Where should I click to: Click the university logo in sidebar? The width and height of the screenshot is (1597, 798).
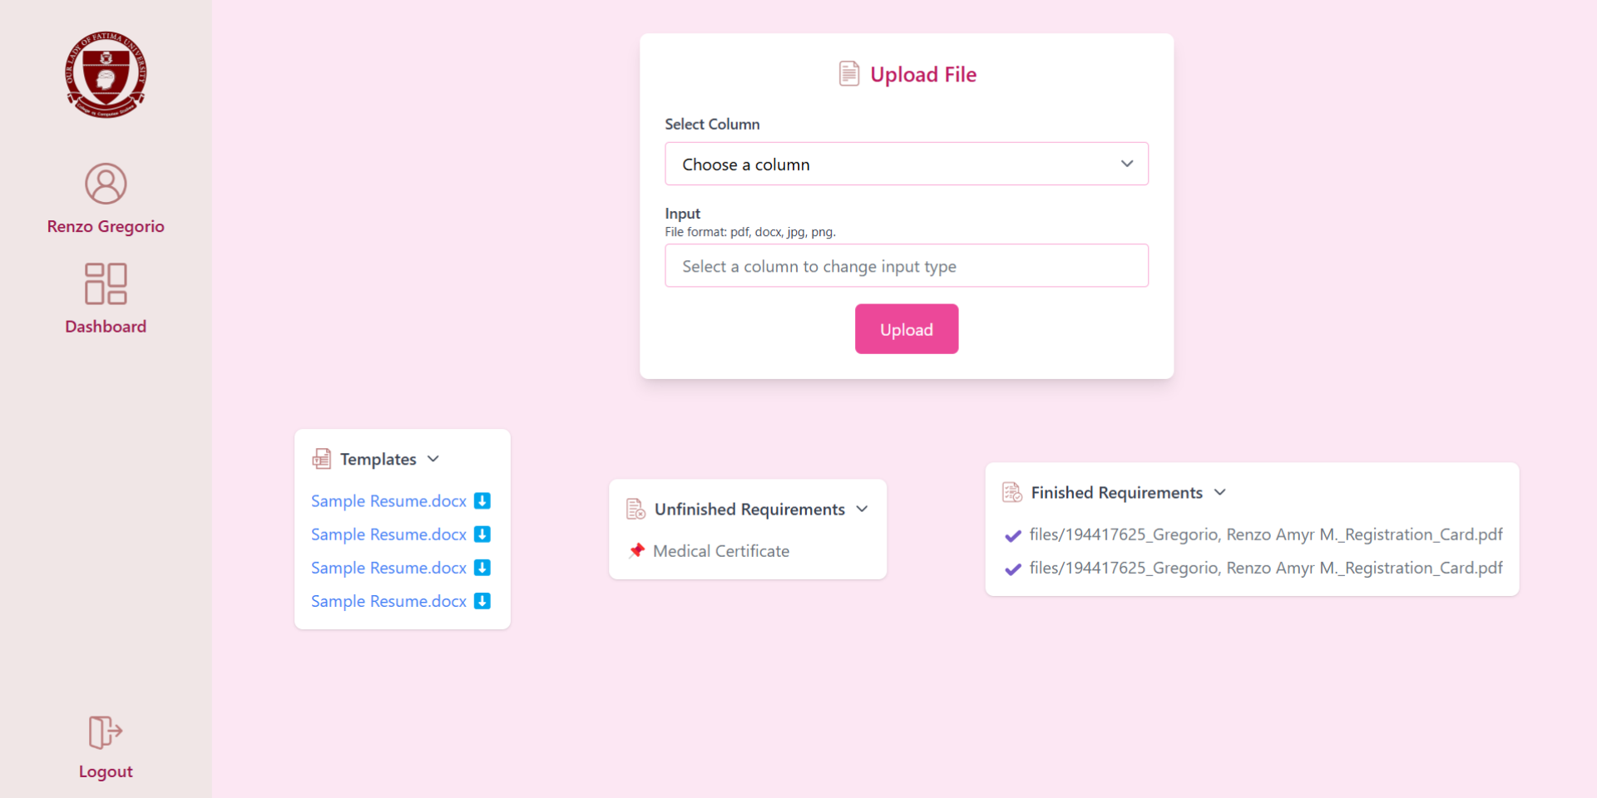point(106,75)
